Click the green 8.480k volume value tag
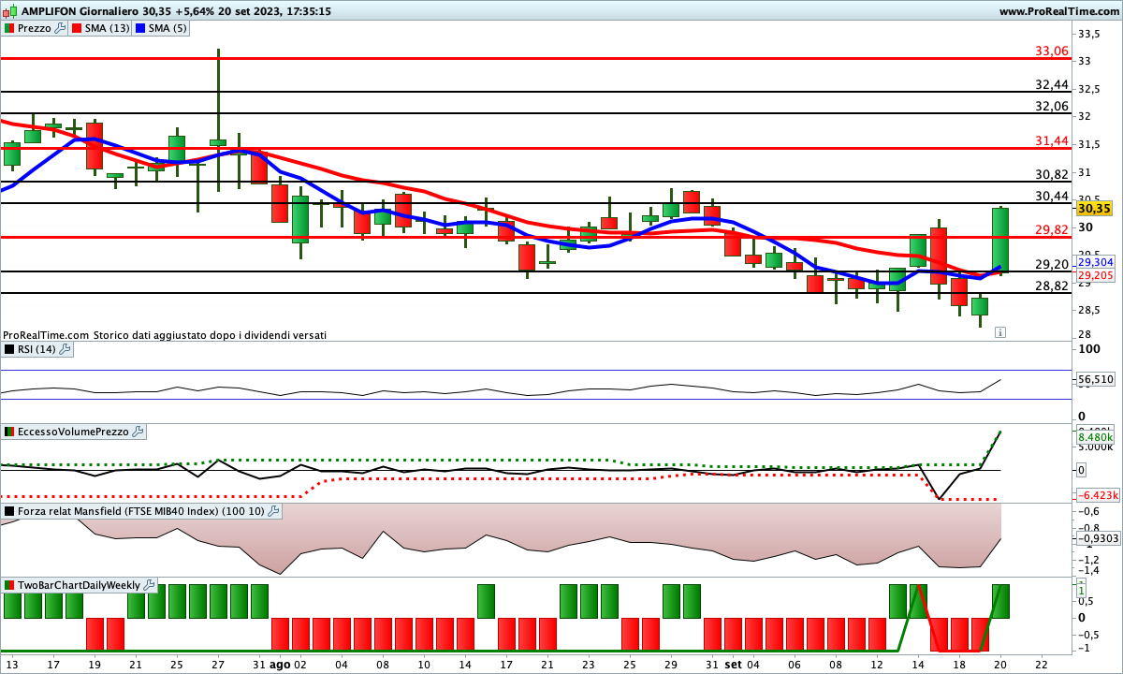Viewport: 1123px width, 674px height. pos(1095,437)
